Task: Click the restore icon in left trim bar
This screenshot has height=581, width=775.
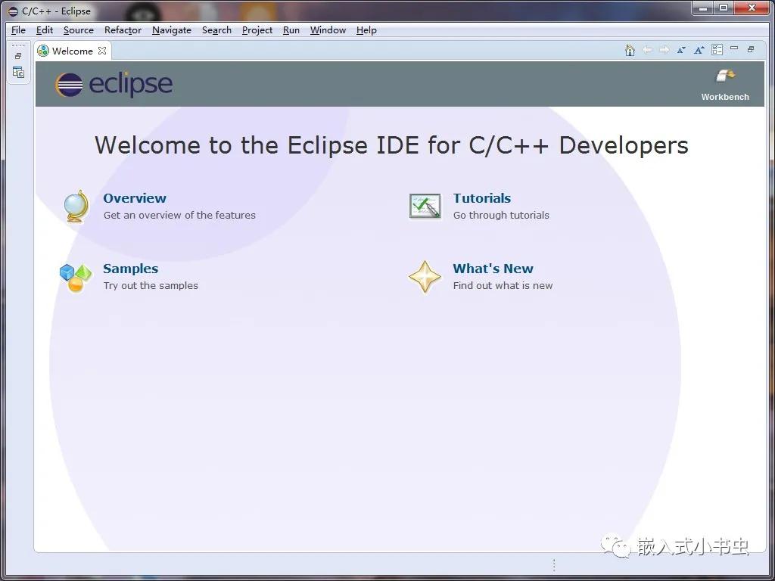Action: 18,56
